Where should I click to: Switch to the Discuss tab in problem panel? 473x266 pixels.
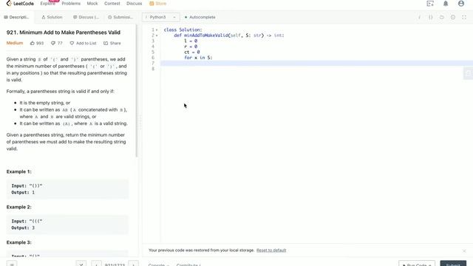click(86, 17)
